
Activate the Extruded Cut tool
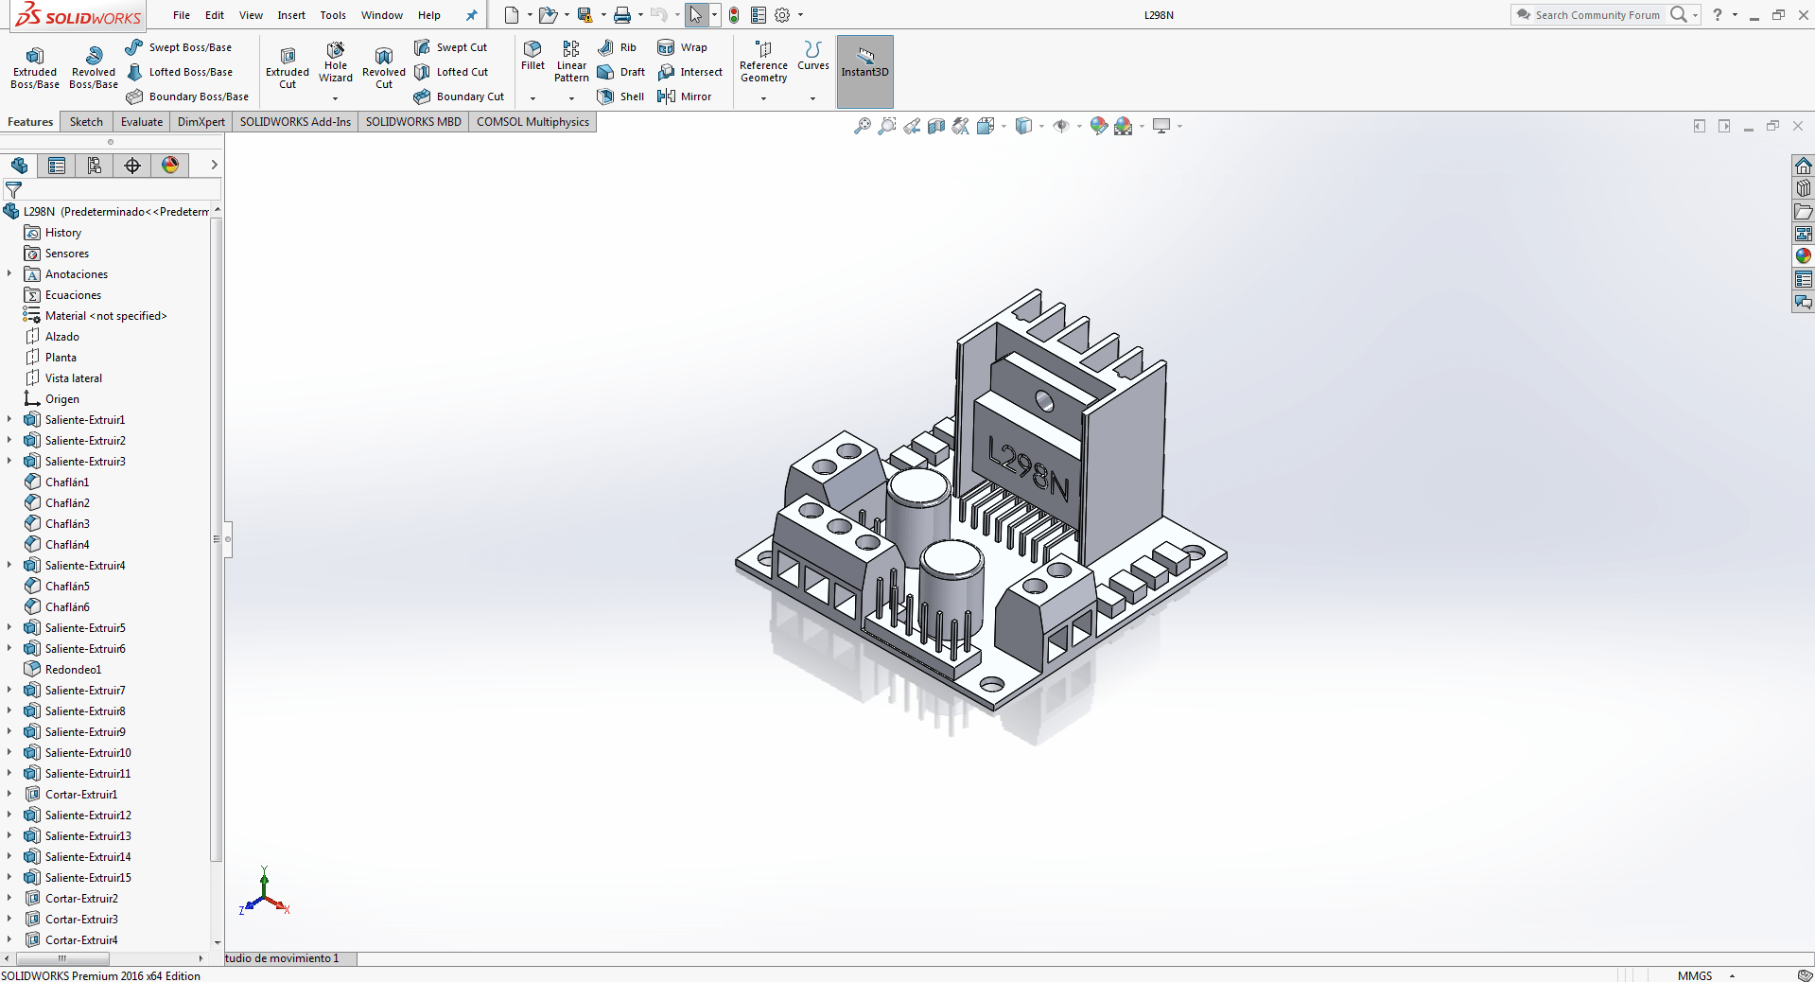coord(288,67)
